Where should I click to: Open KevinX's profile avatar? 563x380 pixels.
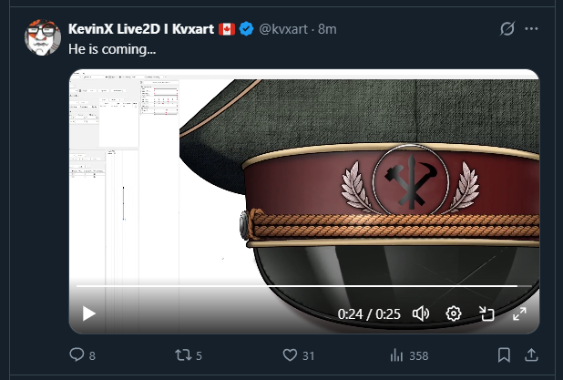pos(43,37)
